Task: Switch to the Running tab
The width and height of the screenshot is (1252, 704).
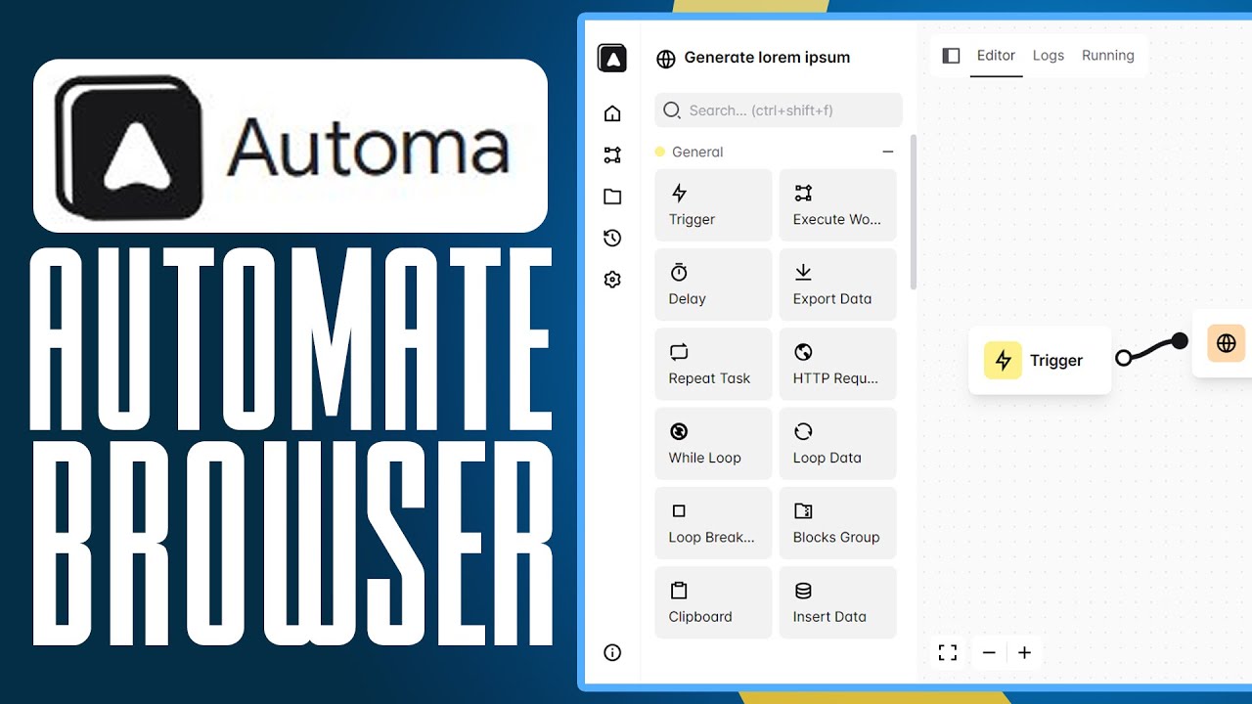Action: (1108, 56)
